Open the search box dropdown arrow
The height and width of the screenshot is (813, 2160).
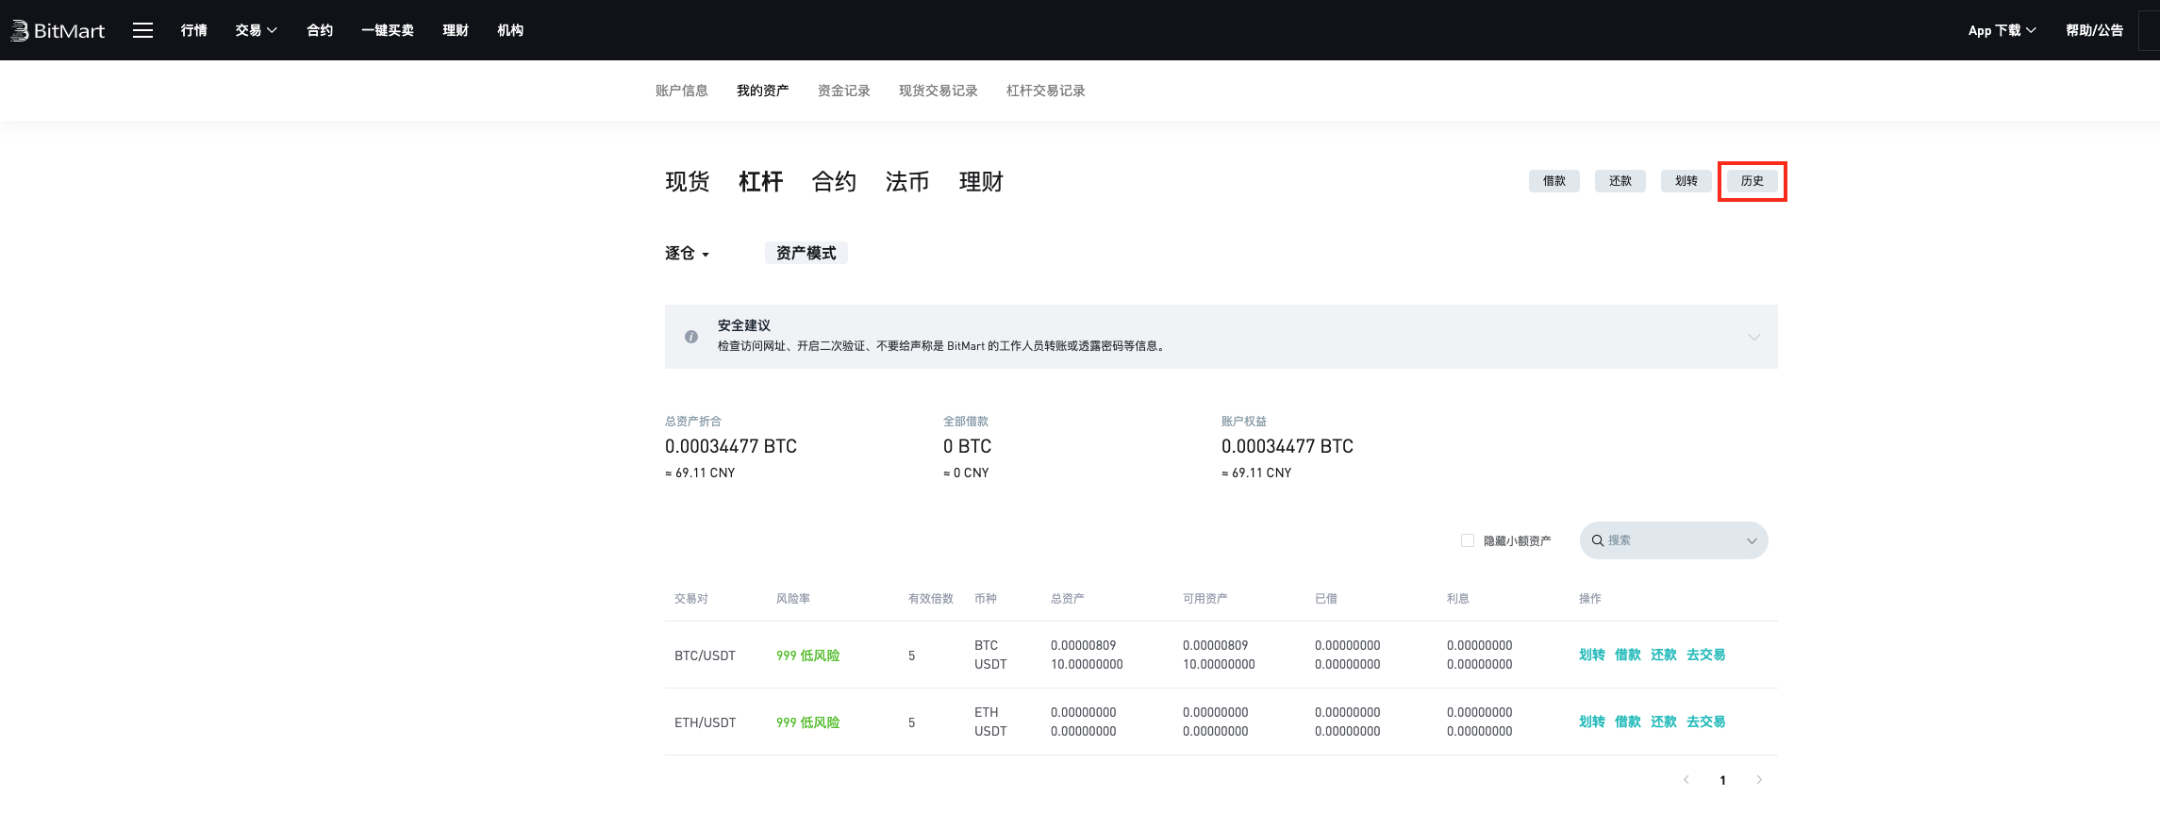[x=1752, y=540]
